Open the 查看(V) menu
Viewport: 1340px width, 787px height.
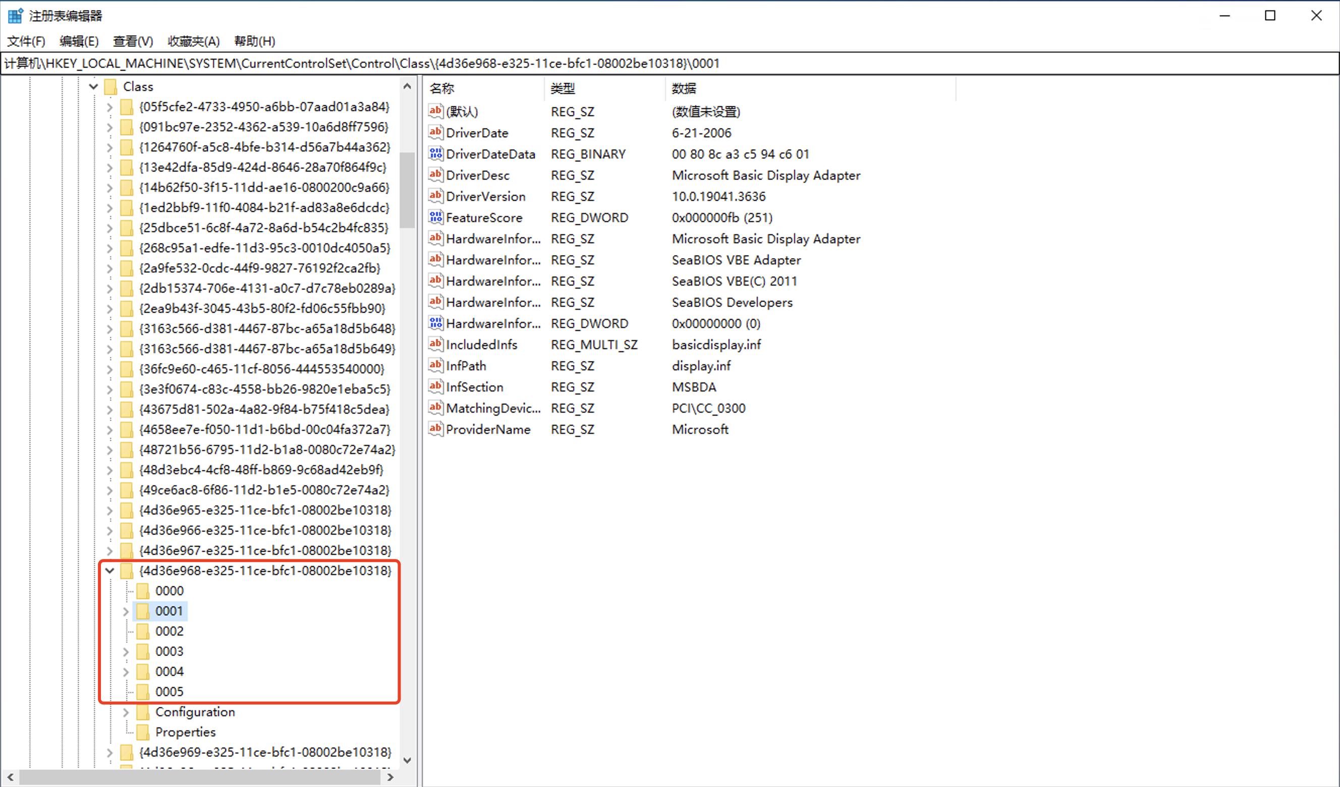coord(133,41)
